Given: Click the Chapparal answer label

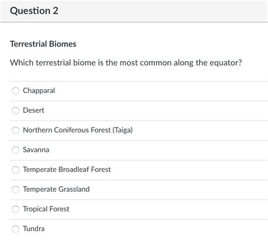Looking at the screenshot, I should [39, 90].
